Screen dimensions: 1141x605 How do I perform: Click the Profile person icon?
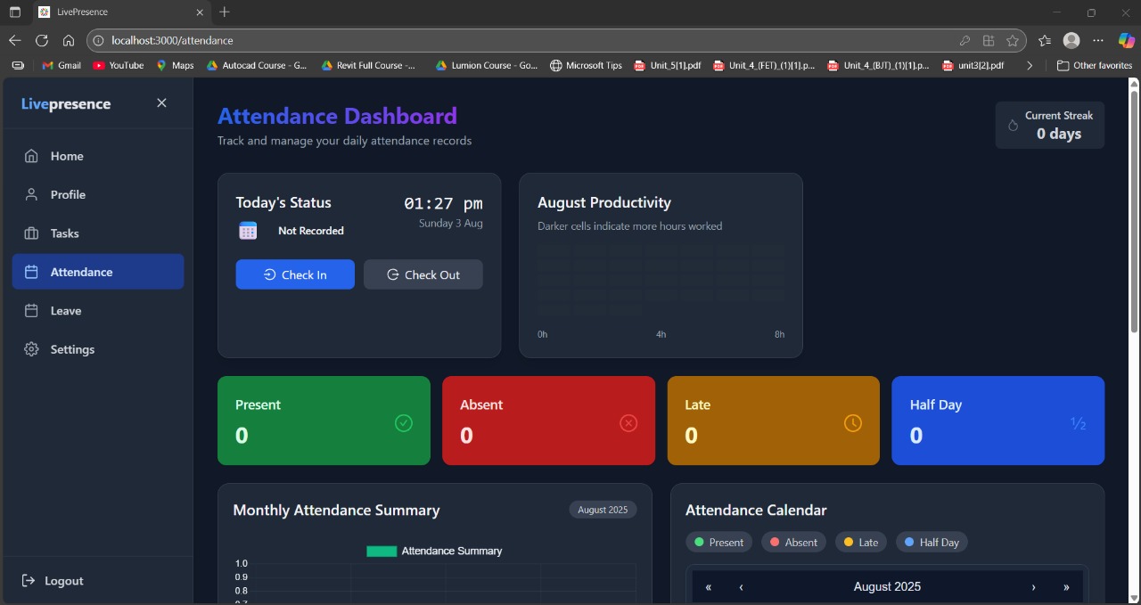click(31, 194)
